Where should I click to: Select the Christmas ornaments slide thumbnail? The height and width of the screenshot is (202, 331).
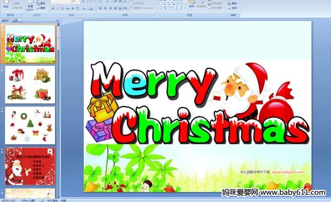click(x=30, y=125)
